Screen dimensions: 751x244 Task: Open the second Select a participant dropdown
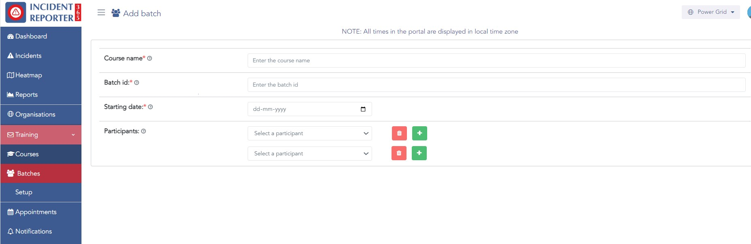click(x=310, y=153)
